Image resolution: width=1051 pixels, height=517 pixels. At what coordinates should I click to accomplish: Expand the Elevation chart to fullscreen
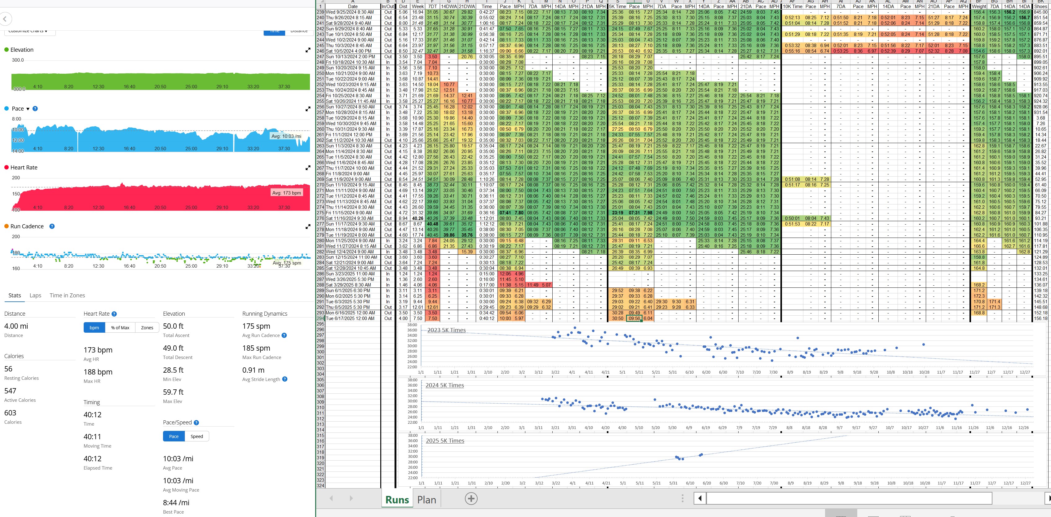click(x=308, y=50)
